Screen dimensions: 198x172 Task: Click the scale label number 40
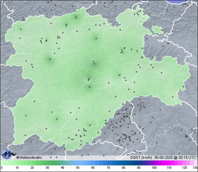tap(63, 168)
